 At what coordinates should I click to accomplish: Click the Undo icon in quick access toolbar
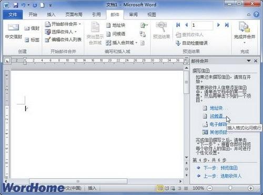click(x=24, y=5)
